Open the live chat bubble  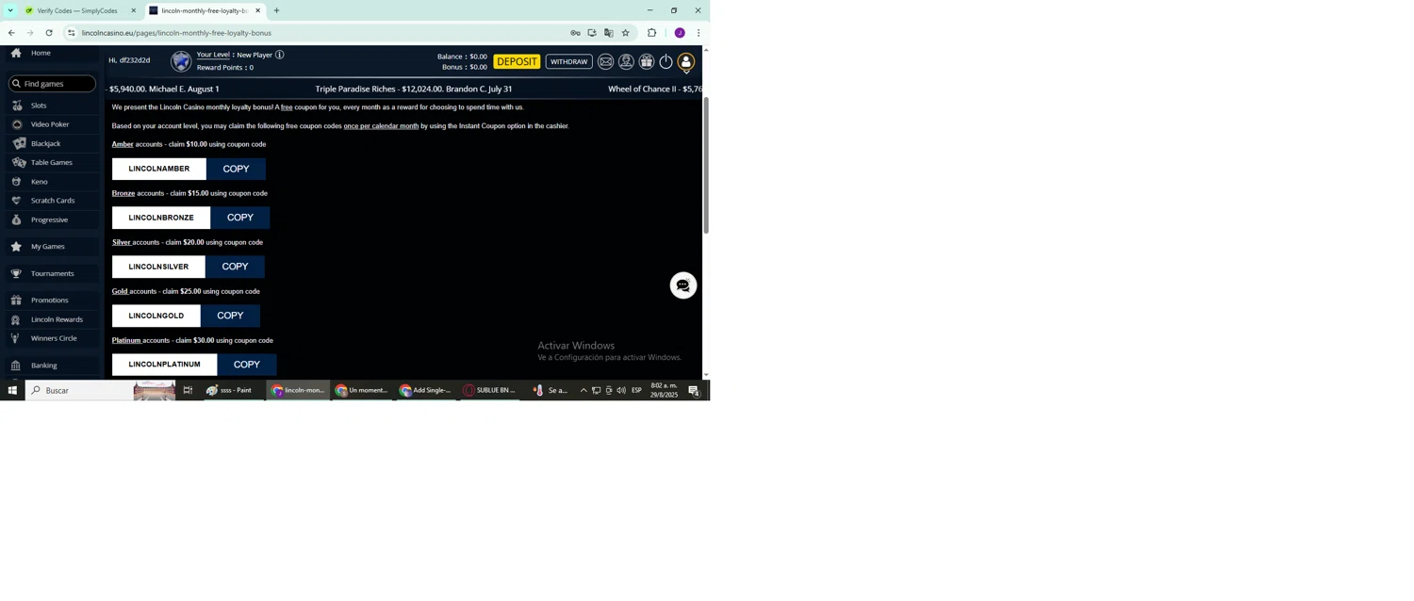[x=683, y=285]
